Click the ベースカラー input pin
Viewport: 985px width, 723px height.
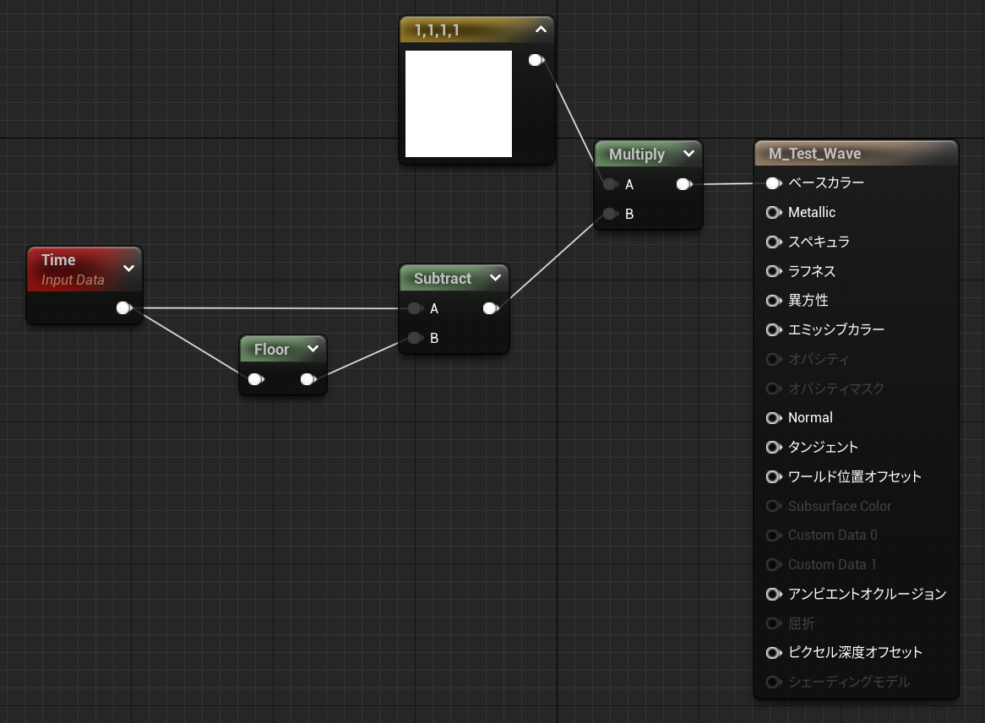pos(774,183)
